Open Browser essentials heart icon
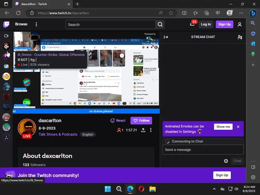Image resolution: width=260 pixels, height=195 pixels. pos(218,13)
